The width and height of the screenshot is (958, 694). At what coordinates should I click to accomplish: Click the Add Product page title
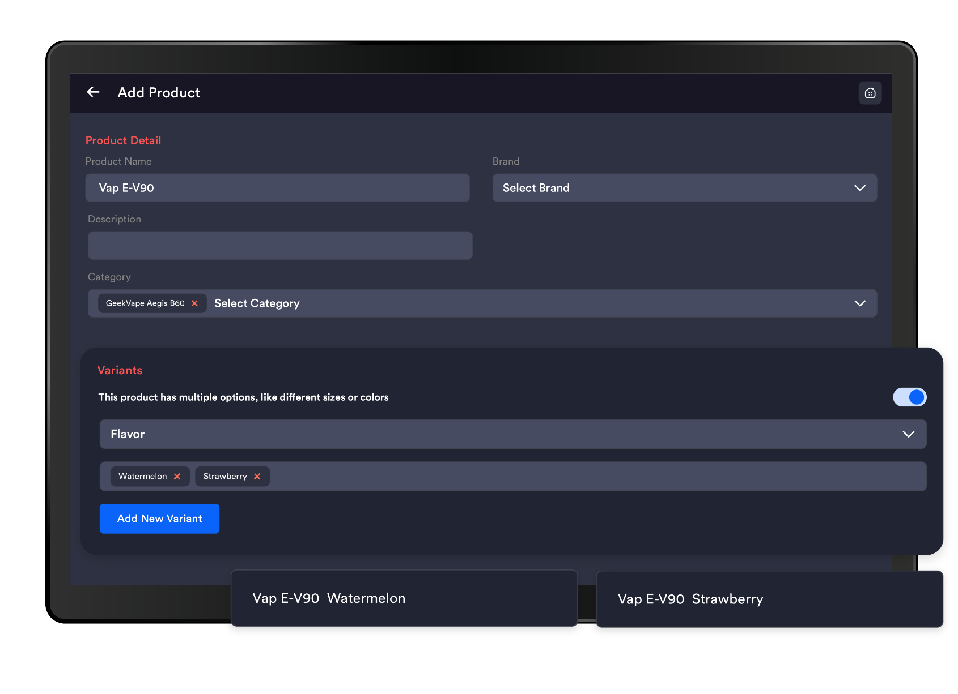pyautogui.click(x=159, y=93)
